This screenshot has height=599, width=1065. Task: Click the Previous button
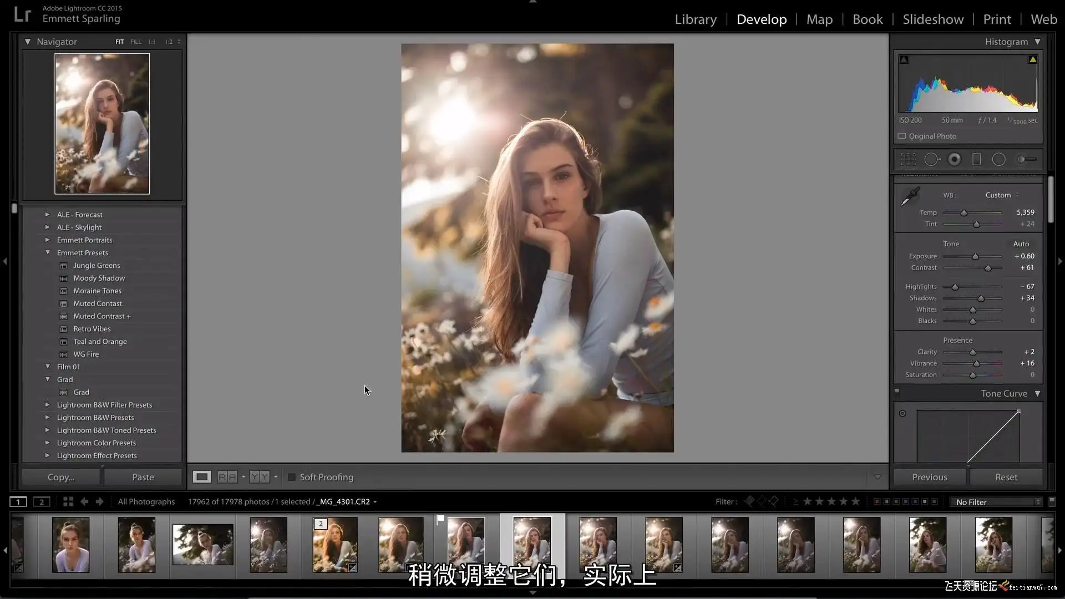930,477
